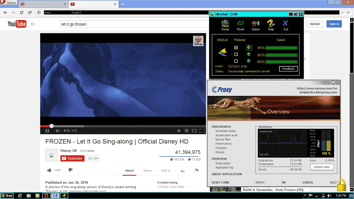Click the Upload button
Screen dimensions: 354x199
[x=314, y=24]
